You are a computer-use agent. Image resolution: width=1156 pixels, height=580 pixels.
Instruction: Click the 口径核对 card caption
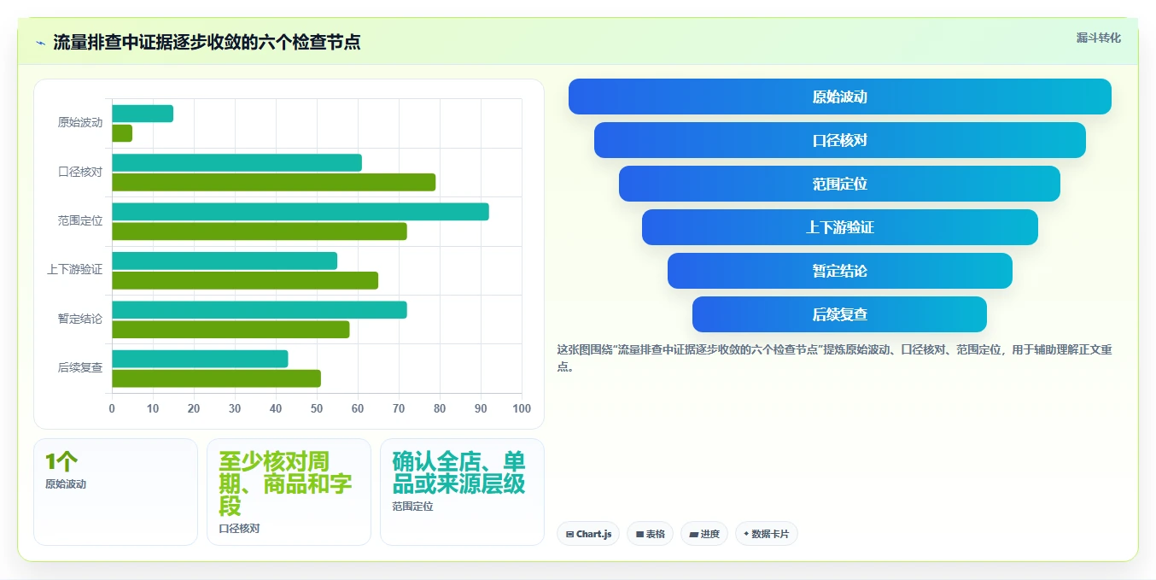[x=239, y=529]
